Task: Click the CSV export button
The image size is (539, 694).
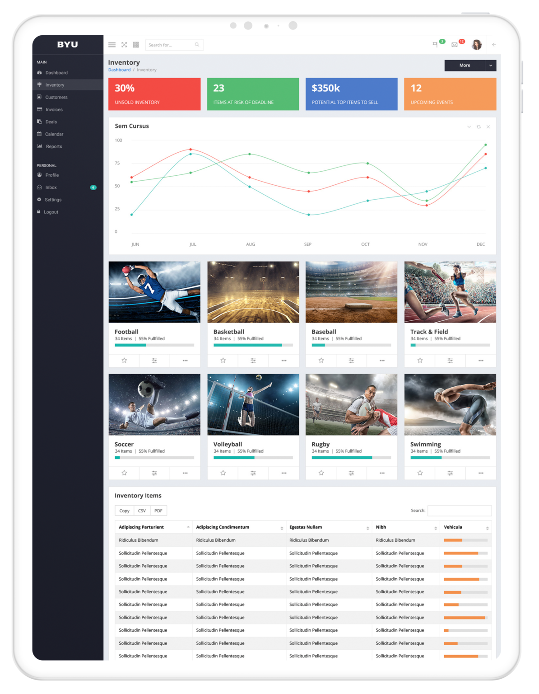Action: (x=142, y=511)
